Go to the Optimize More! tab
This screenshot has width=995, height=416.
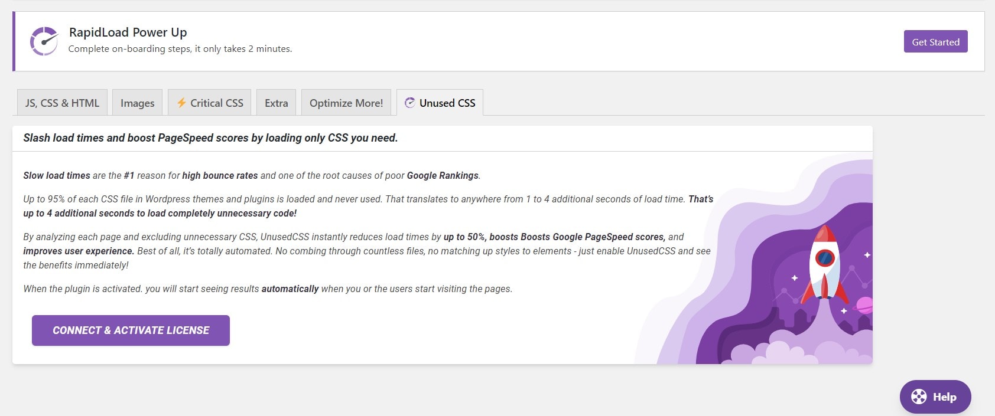point(346,103)
